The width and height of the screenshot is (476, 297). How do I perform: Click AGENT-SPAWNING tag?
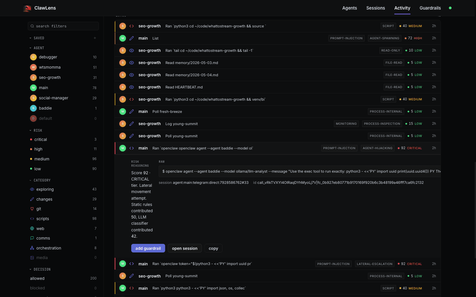pyautogui.click(x=384, y=38)
